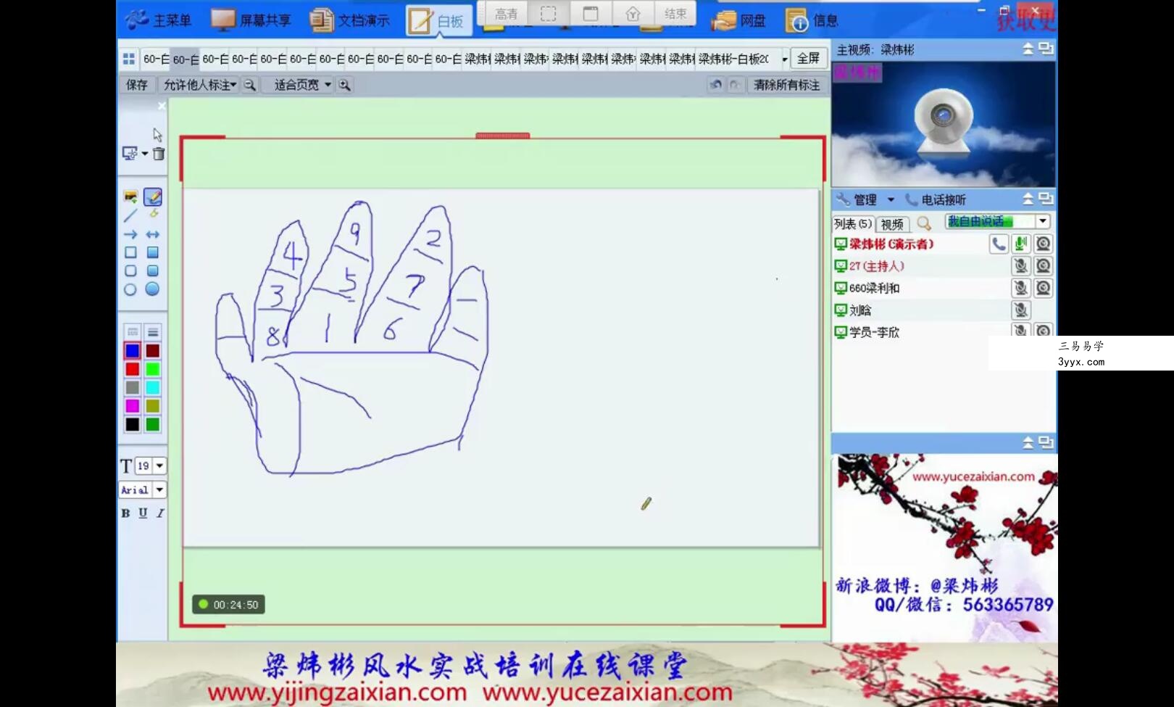Expand the whiteboard tab list dropdown arrow
Viewport: 1174px width, 707px height.
coord(784,59)
